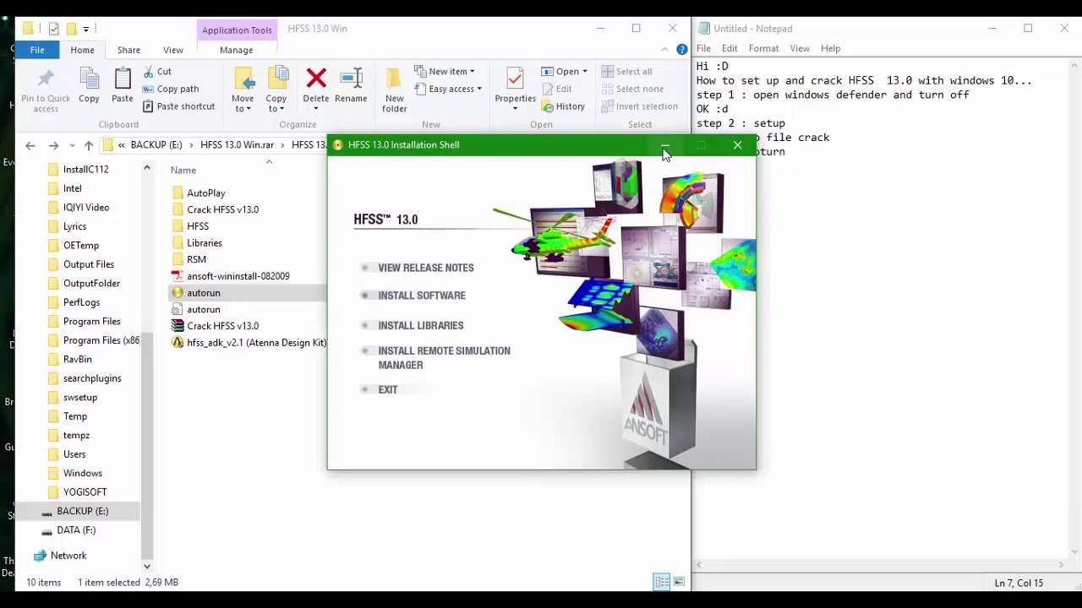Viewport: 1082px width, 608px height.
Task: Select the IQIYI Video folder
Action: (x=85, y=208)
